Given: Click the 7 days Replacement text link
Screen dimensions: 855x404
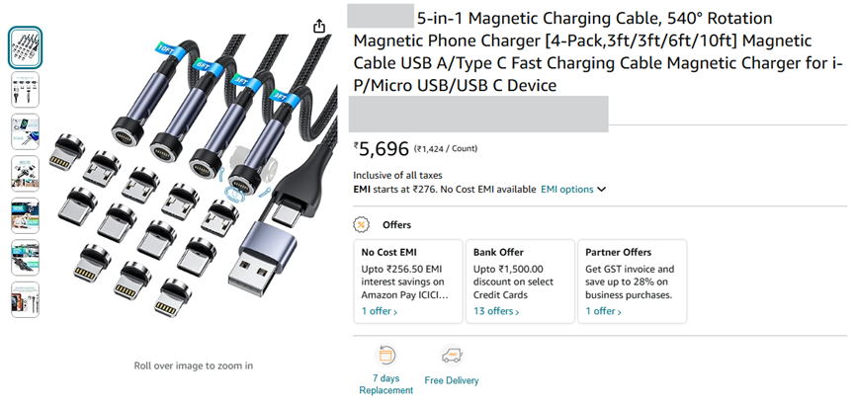Looking at the screenshot, I should (385, 384).
